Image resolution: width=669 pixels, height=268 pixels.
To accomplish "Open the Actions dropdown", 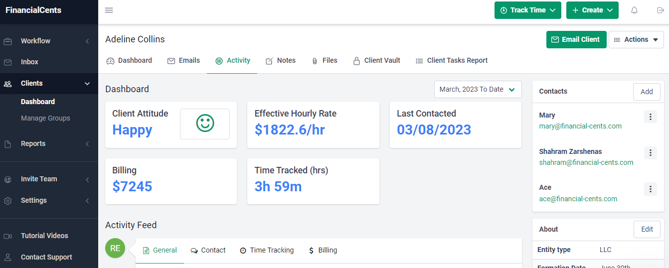I will 636,40.
